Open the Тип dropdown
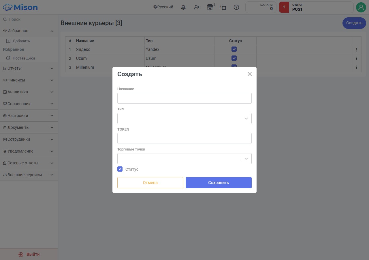 [x=184, y=118]
